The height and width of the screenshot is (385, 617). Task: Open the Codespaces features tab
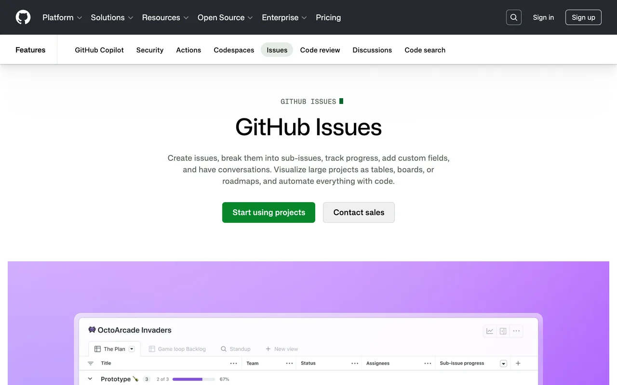(x=234, y=50)
